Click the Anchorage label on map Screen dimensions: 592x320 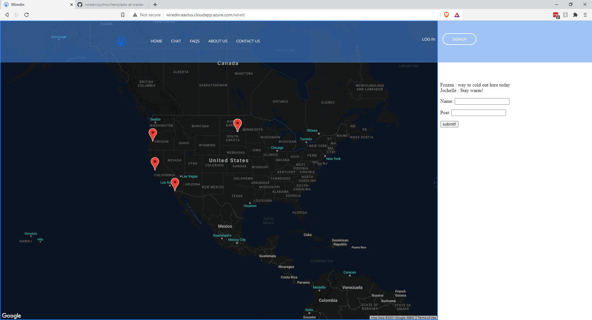click(59, 37)
